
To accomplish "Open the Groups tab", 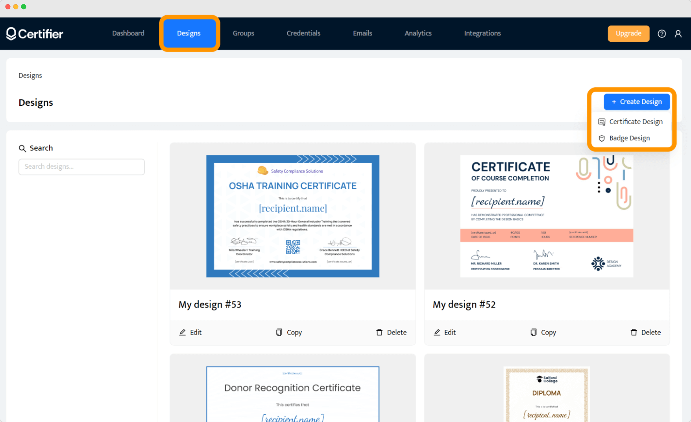I will tap(243, 33).
